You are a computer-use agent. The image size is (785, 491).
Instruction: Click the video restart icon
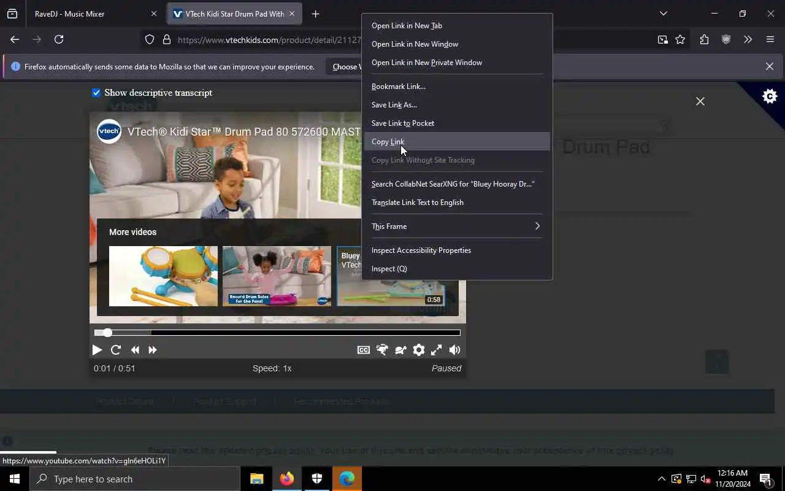(x=116, y=350)
